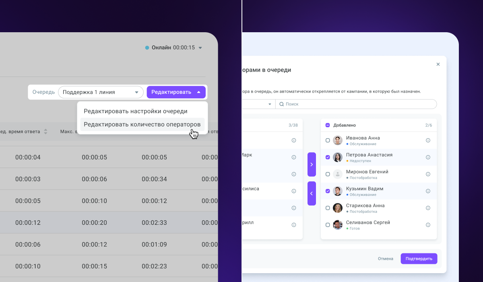The height and width of the screenshot is (282, 483).
Task: Open info icon for Кузьмин Вадим
Action: [428, 191]
